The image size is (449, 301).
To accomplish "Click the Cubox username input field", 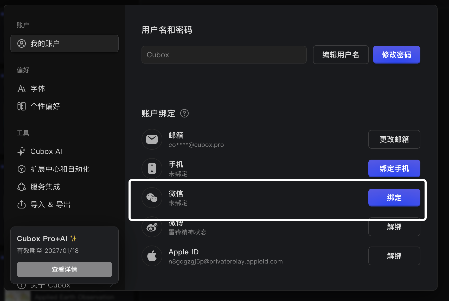I will 224,55.
